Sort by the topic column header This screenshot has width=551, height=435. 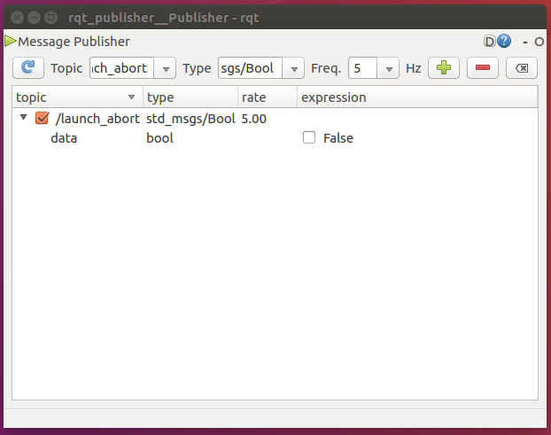77,97
